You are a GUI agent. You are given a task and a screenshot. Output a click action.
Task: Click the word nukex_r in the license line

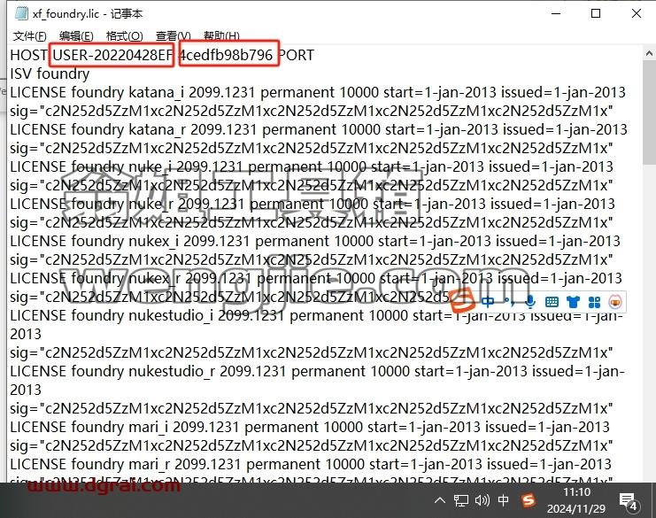tap(154, 278)
